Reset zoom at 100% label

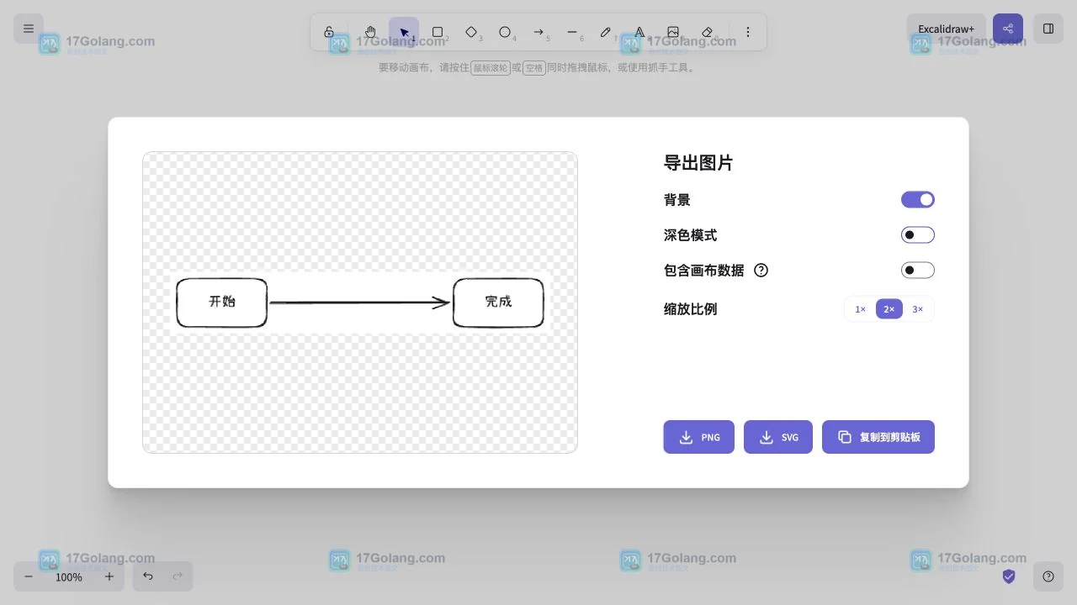(69, 577)
